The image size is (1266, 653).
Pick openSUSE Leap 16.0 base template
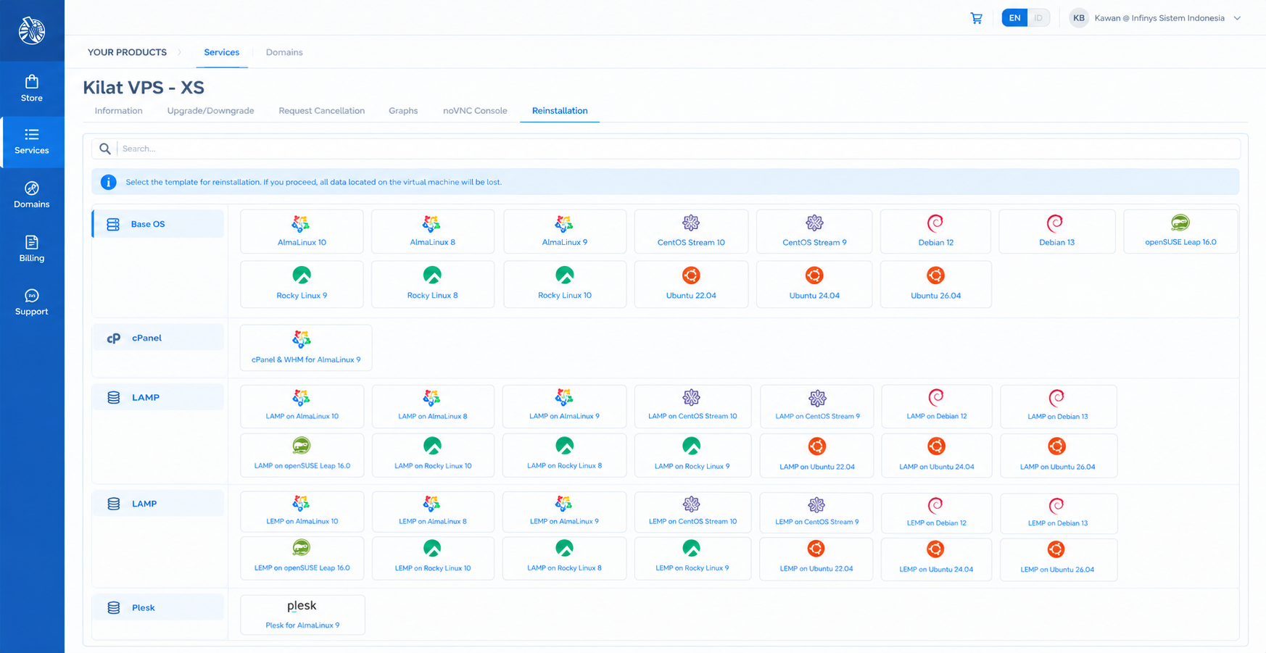coord(1180,231)
